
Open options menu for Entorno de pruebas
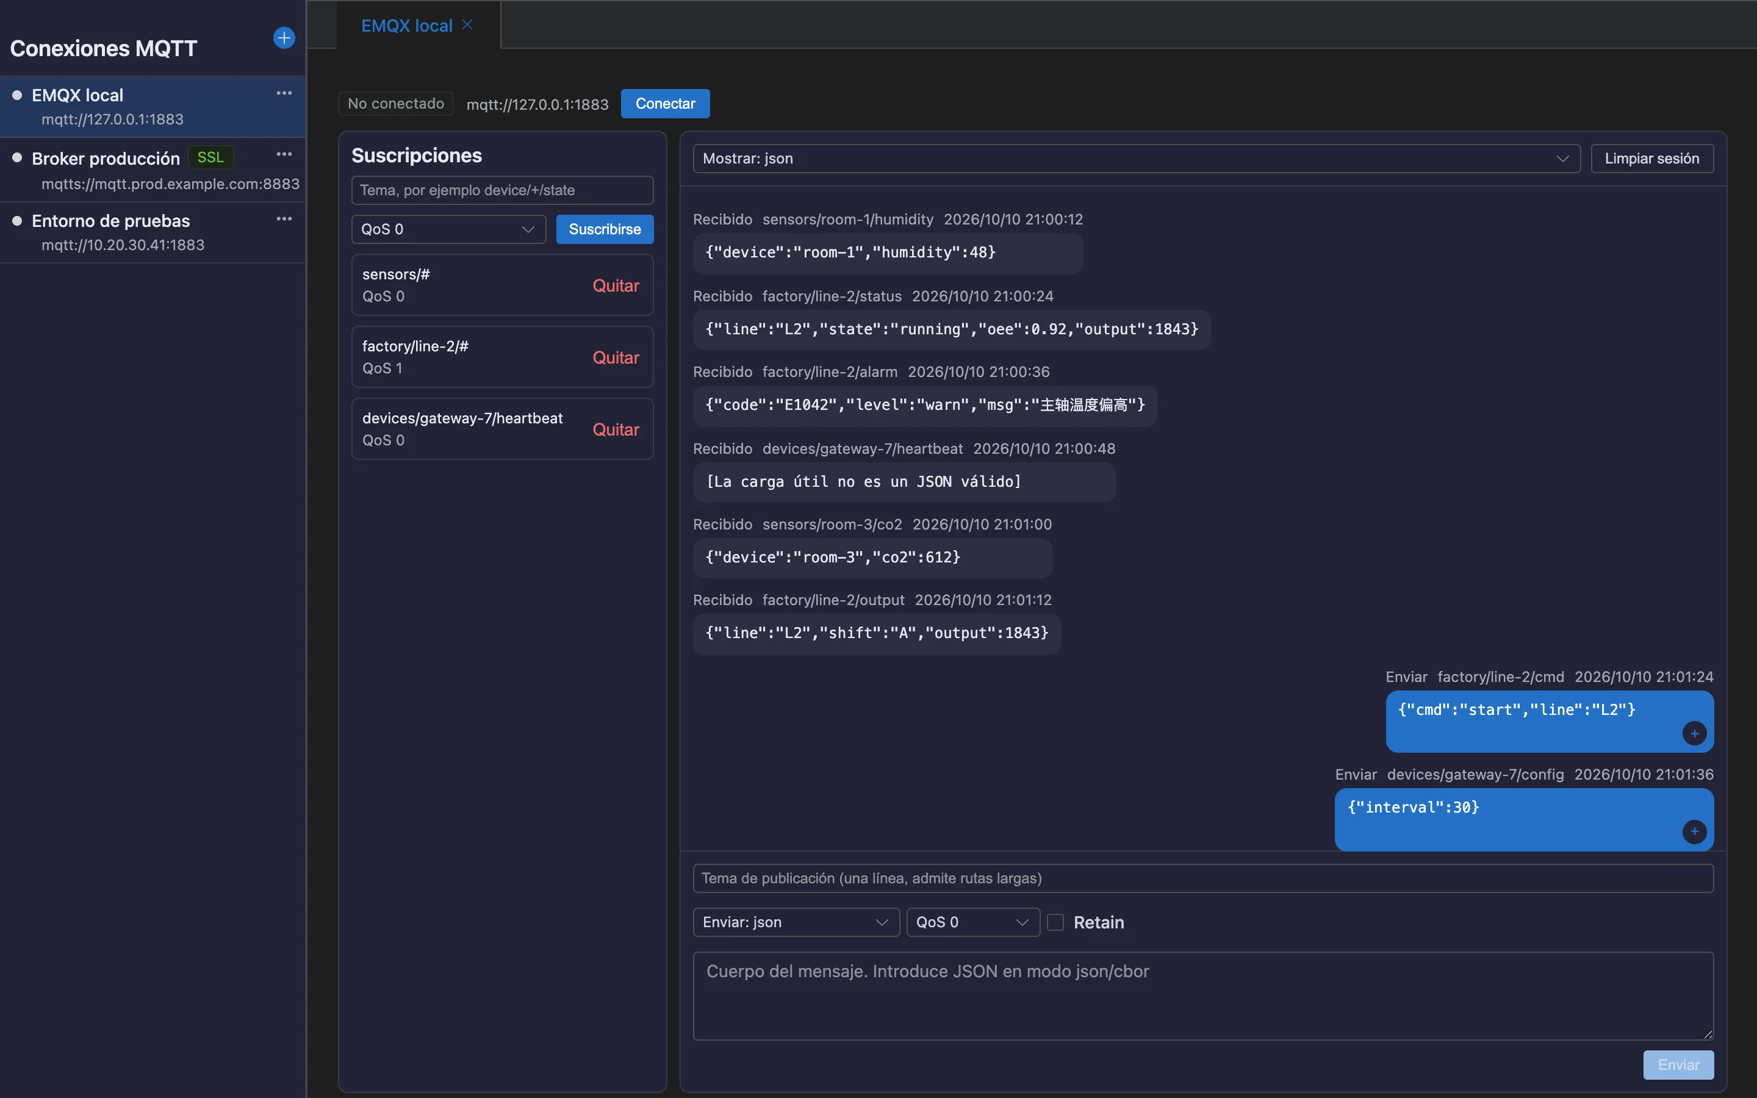click(284, 218)
